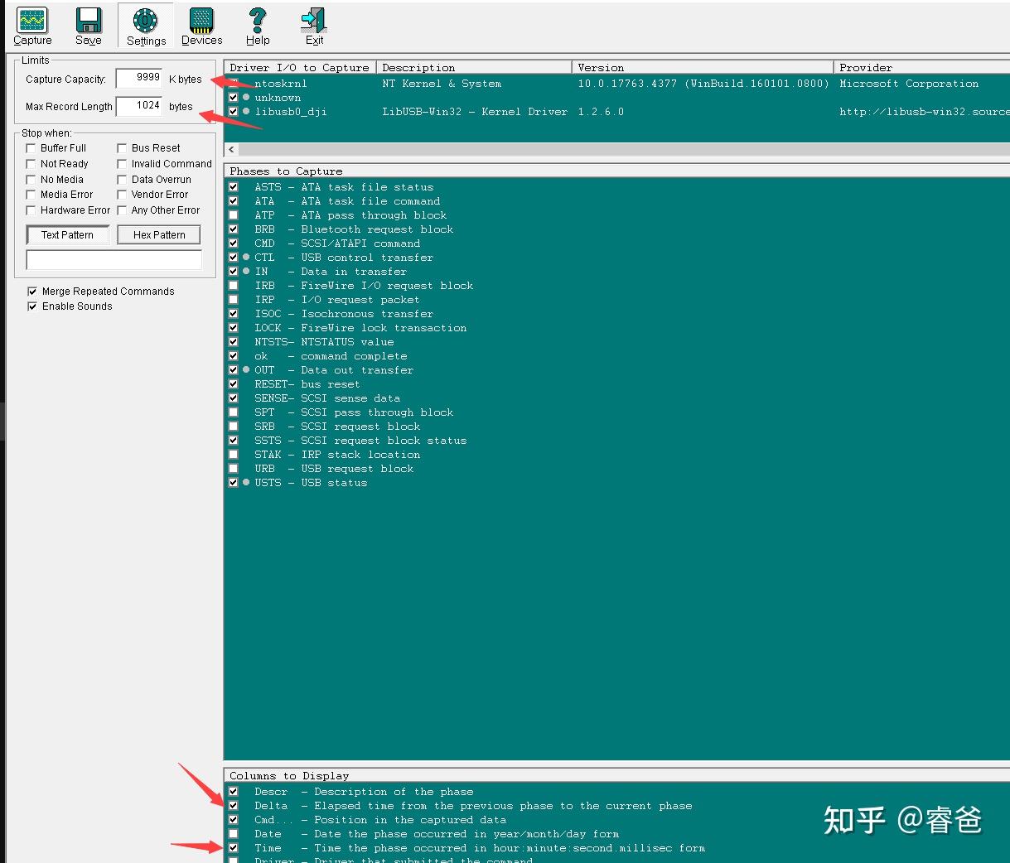Image resolution: width=1010 pixels, height=863 pixels.
Task: Check the Media Error option
Action: tap(31, 195)
